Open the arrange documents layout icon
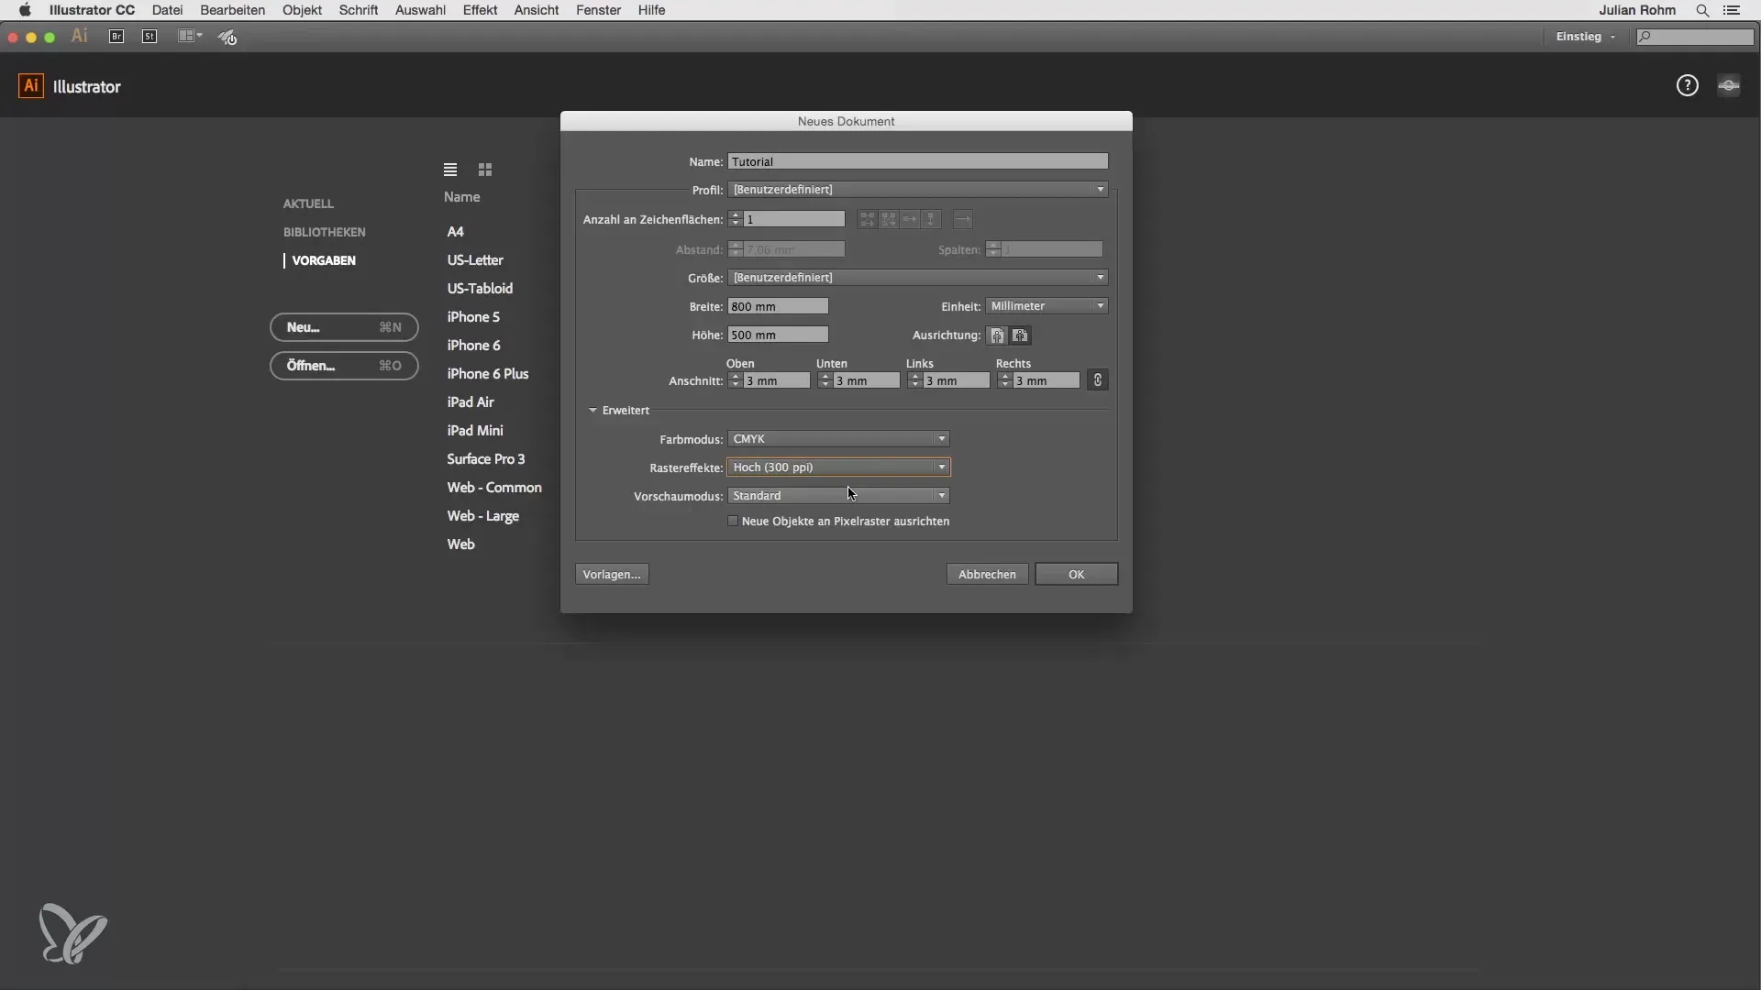Image resolution: width=1761 pixels, height=990 pixels. [x=189, y=37]
